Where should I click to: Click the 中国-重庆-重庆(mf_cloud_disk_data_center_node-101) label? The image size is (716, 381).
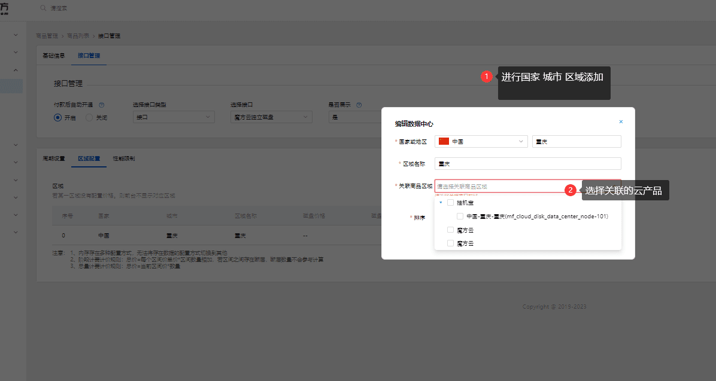(537, 217)
